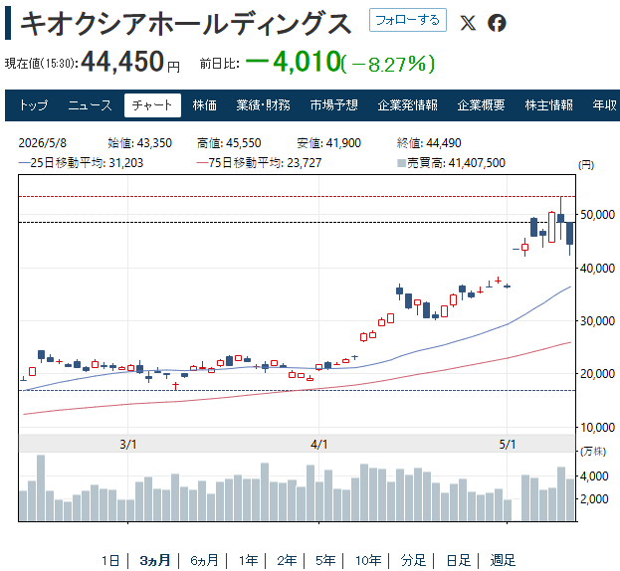
Task: Open the 株主情報 tab
Action: (x=548, y=105)
